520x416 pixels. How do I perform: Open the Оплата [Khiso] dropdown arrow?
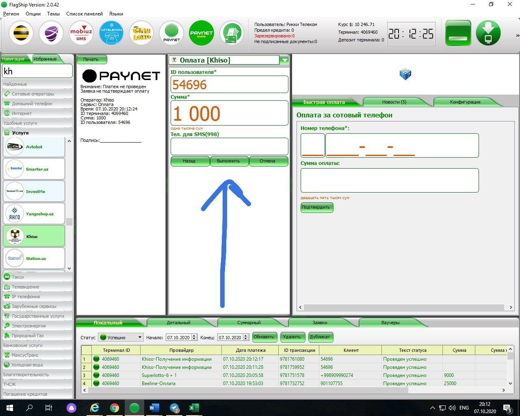coord(284,60)
